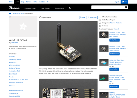
Task: Click the Sign In link
Action: (117, 2)
